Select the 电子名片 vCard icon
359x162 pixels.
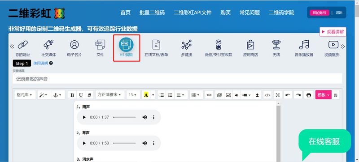point(74,45)
